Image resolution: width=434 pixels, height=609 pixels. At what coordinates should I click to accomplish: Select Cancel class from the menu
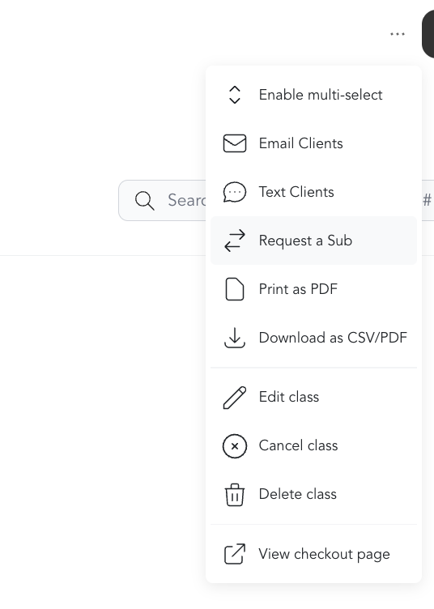click(x=313, y=445)
